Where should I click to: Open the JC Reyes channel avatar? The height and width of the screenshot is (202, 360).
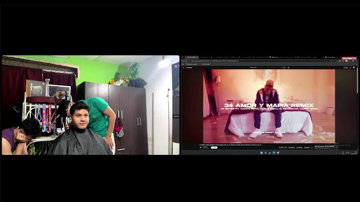[x=201, y=148]
